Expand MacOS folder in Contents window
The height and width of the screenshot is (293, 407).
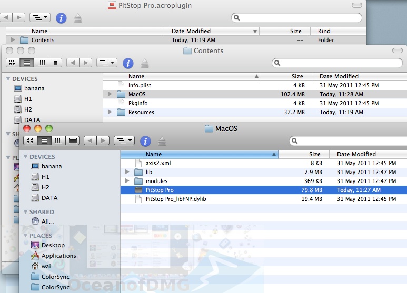[x=110, y=94]
